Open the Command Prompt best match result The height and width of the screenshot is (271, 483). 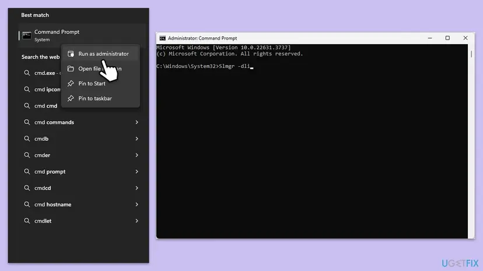[82, 35]
